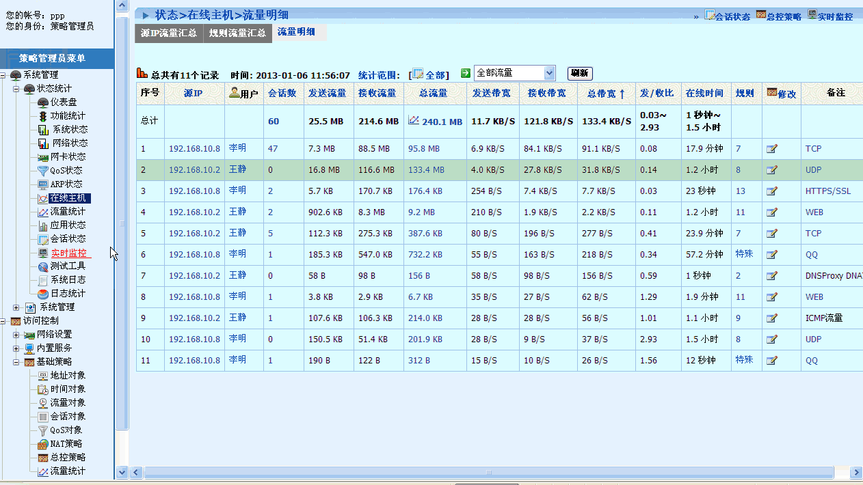Collapse the 状态统计 tree node
This screenshot has height=485, width=863.
pyautogui.click(x=16, y=88)
